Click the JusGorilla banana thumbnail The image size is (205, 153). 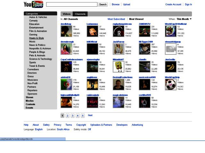tap(170, 67)
